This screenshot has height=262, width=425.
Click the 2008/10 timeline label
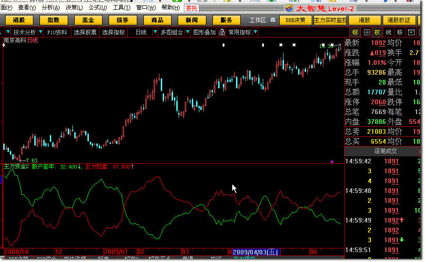16,252
